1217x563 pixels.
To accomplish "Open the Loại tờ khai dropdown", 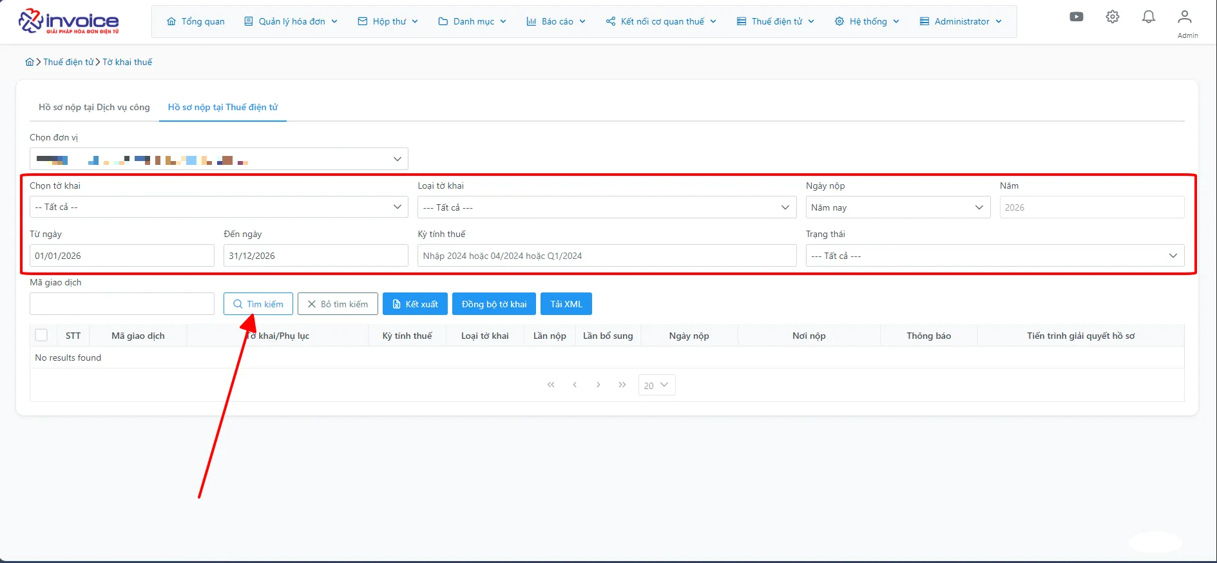I will (607, 207).
